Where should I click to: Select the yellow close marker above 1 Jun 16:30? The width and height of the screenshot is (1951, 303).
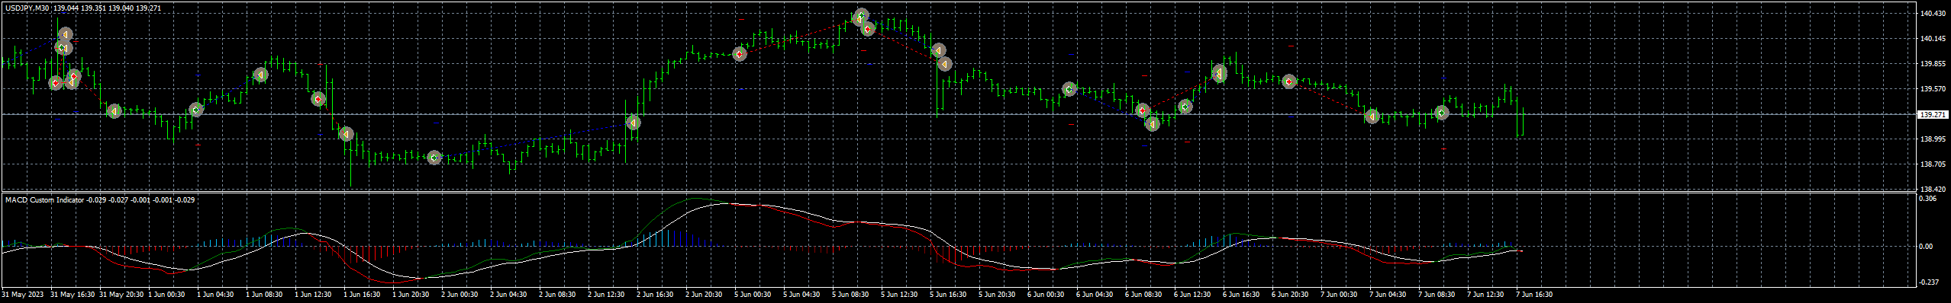coord(346,134)
